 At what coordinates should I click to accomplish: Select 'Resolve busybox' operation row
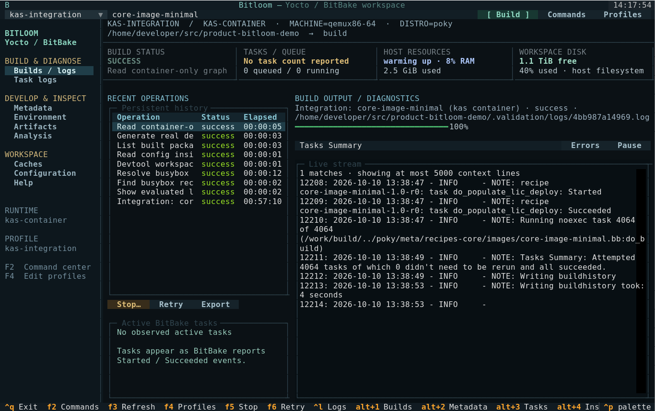199,173
